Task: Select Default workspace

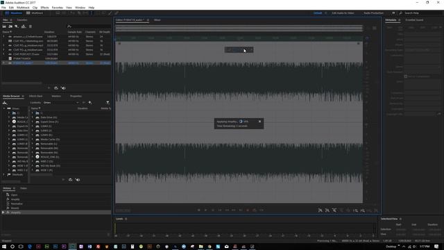Action: pyautogui.click(x=318, y=13)
